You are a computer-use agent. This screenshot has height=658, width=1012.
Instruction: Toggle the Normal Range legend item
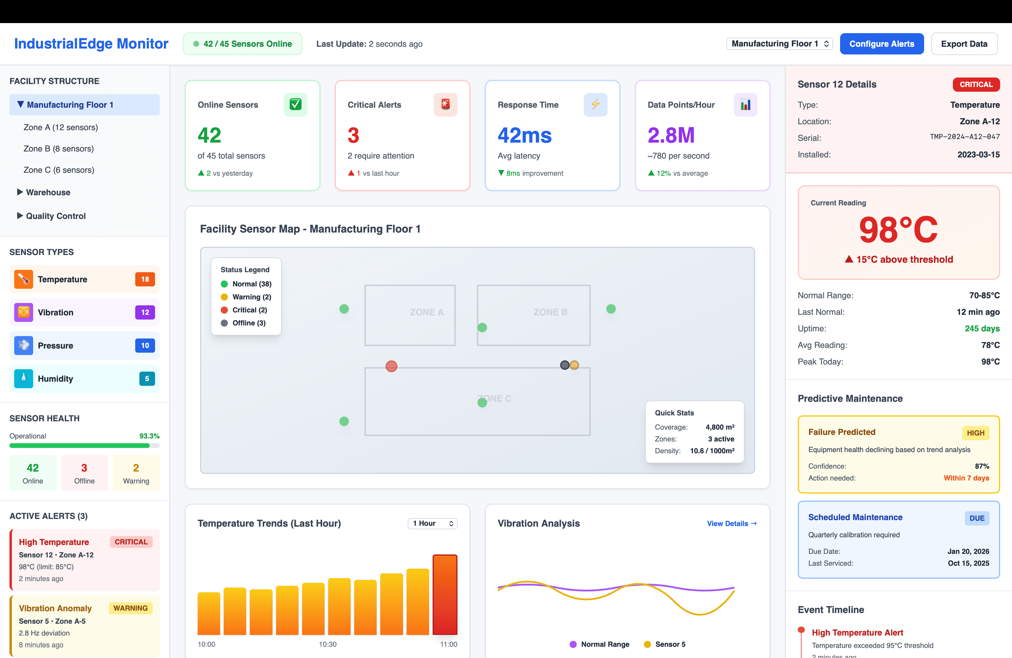coord(599,644)
